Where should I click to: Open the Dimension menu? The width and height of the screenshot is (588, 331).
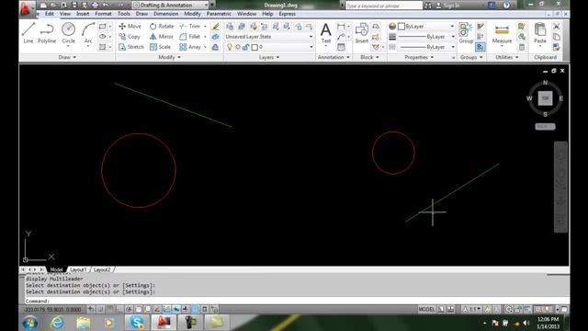(166, 14)
